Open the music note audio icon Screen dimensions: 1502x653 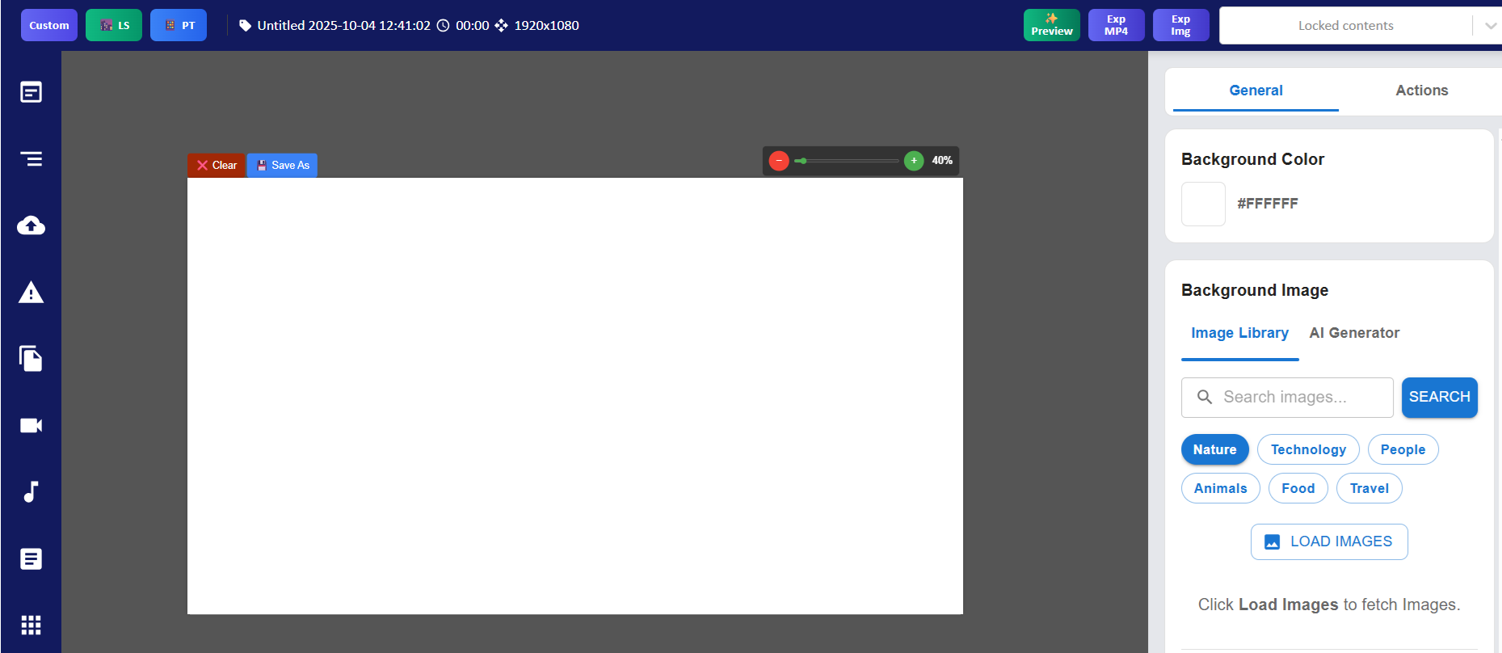click(31, 491)
